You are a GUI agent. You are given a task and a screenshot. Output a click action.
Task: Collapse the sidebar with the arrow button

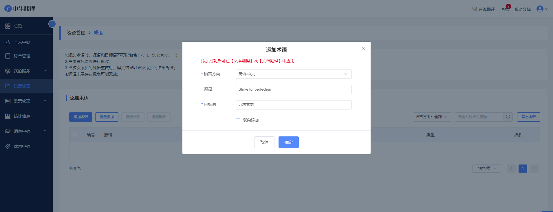[x=52, y=24]
